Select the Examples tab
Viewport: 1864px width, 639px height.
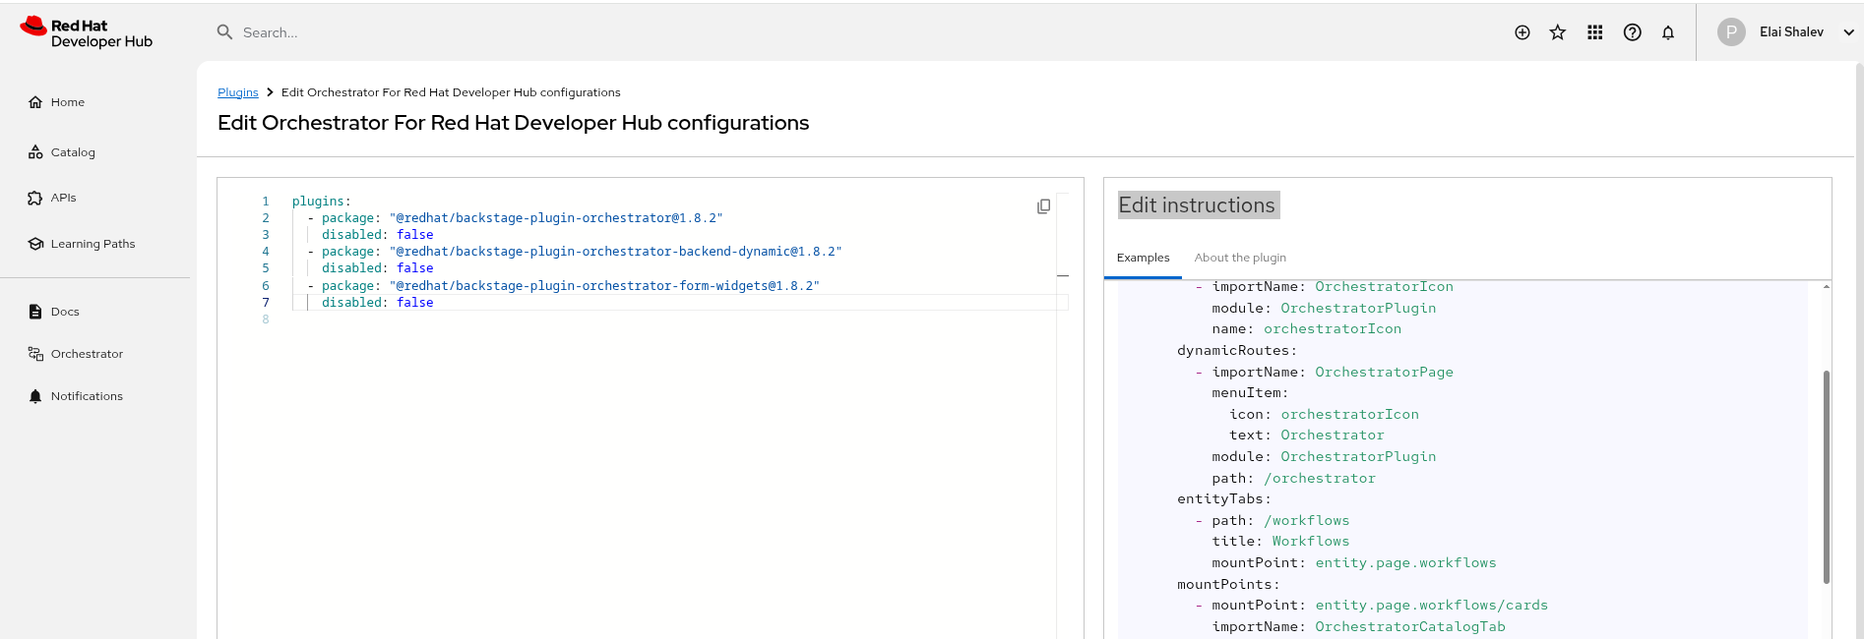tap(1143, 258)
